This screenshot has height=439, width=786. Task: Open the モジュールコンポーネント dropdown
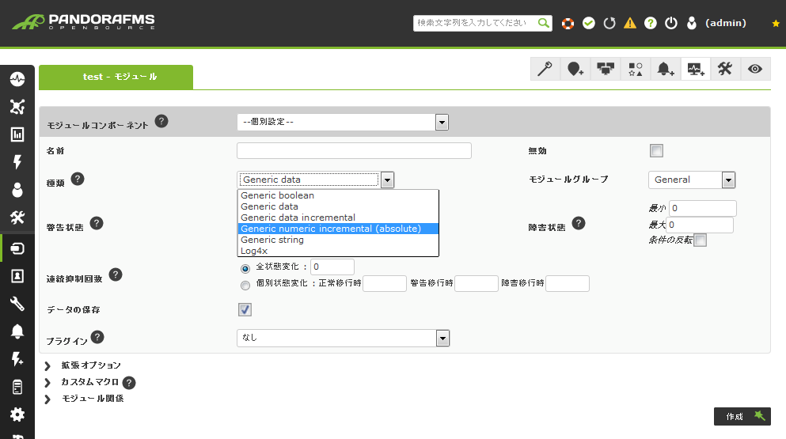[x=343, y=122]
